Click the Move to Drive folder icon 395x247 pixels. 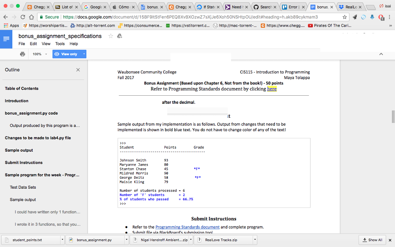120,36
